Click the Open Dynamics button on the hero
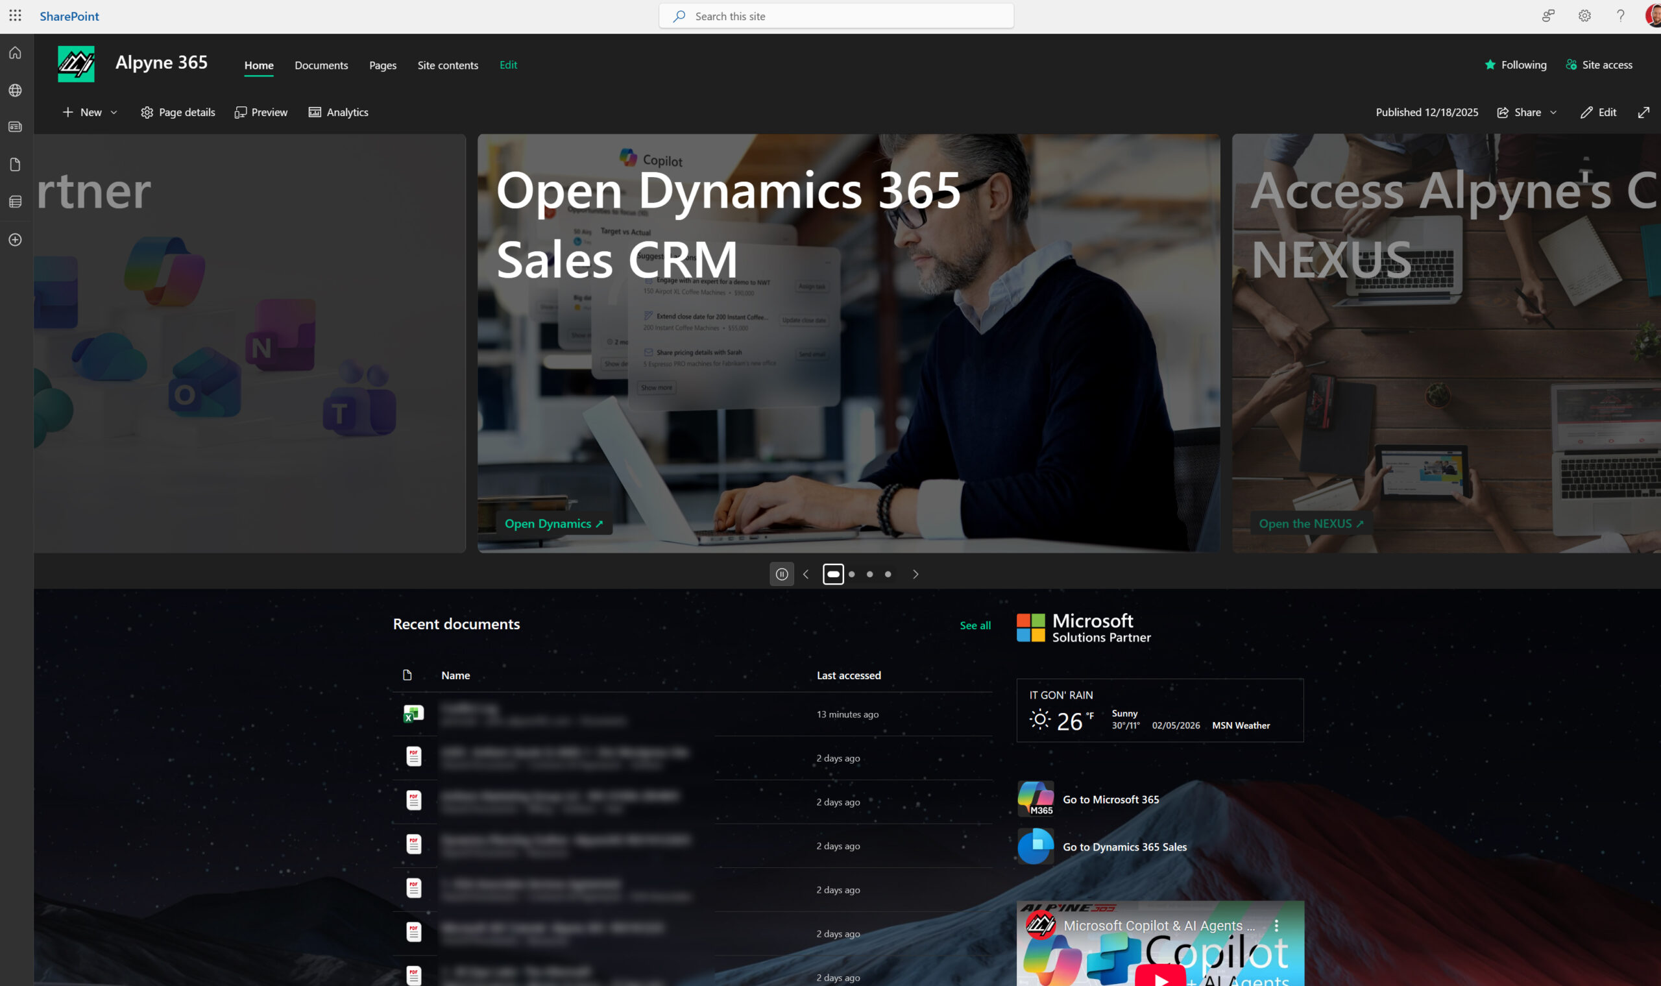The width and height of the screenshot is (1661, 986). coord(553,523)
